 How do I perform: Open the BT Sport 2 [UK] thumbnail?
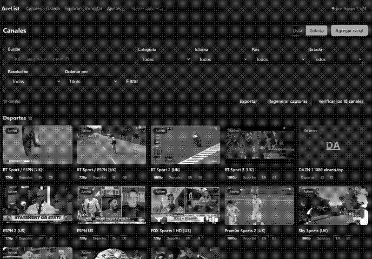pos(185,145)
